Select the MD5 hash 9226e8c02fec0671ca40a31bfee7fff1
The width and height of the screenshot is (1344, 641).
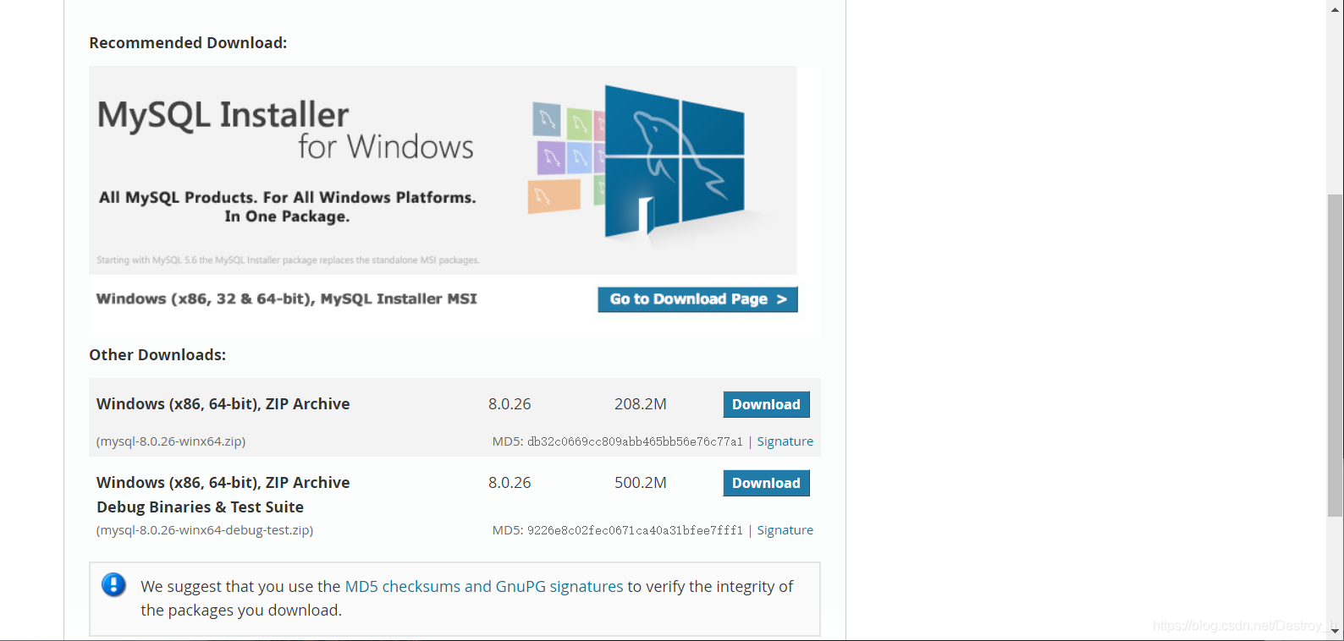(635, 530)
